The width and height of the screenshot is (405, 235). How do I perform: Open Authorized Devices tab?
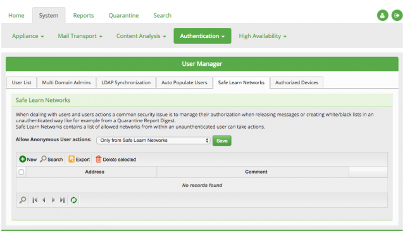point(297,82)
